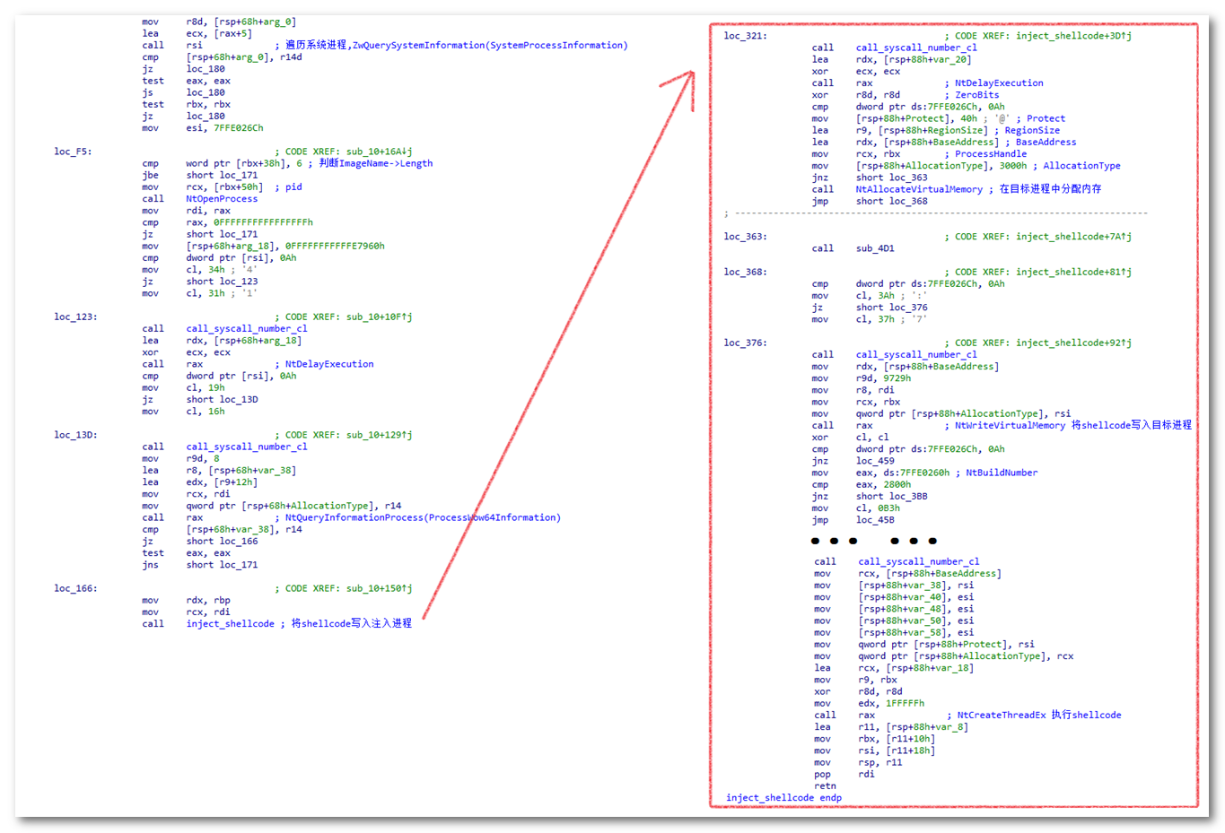
Task: Select the NtCreateThreadEx comment
Action: [1038, 716]
